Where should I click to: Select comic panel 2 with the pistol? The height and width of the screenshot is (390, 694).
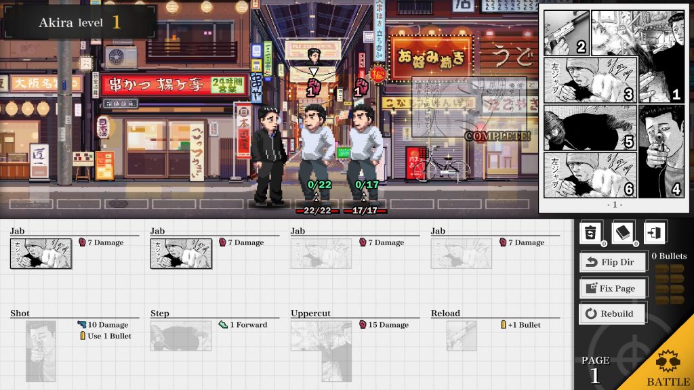point(566,32)
